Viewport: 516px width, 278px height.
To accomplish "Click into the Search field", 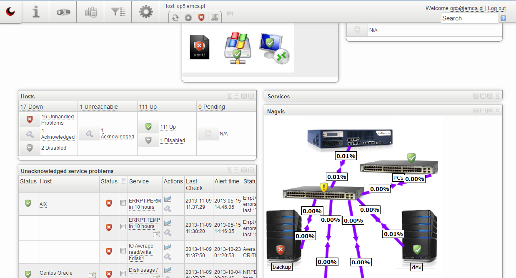I will (469, 18).
